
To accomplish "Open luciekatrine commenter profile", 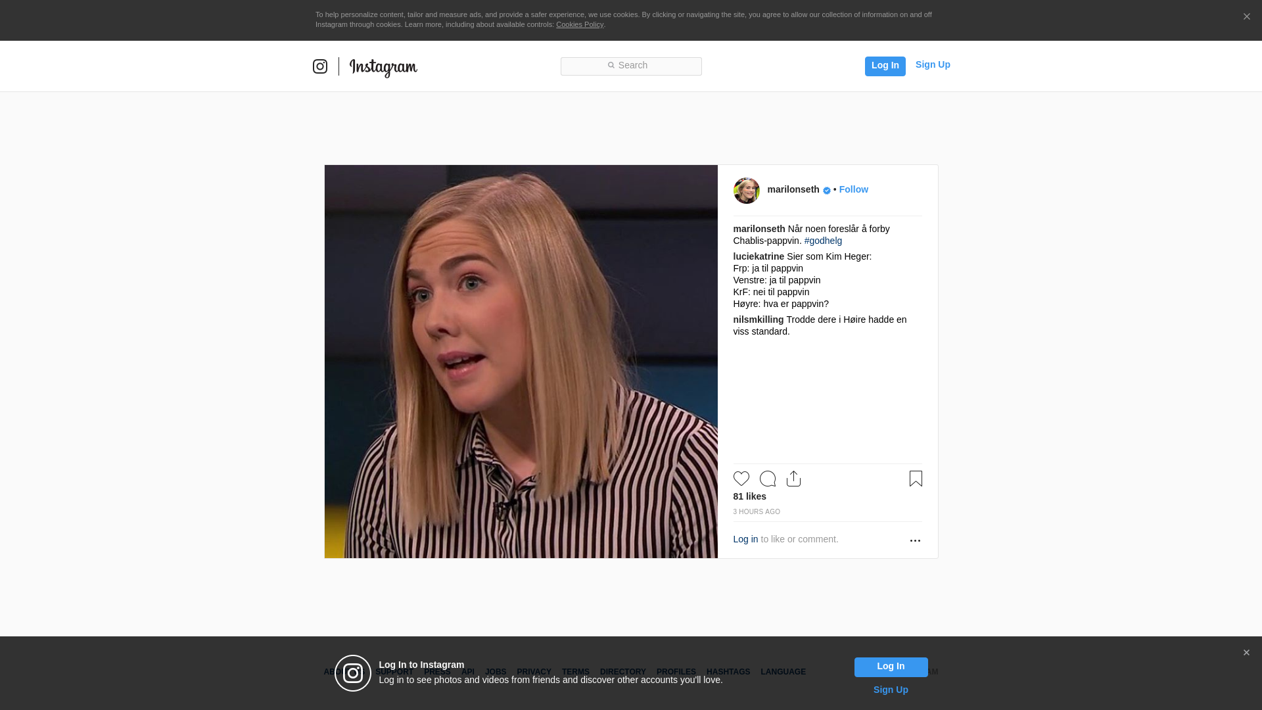I will [759, 256].
